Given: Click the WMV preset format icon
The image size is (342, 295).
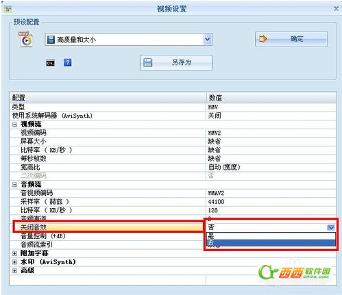Looking at the screenshot, I should 26,39.
